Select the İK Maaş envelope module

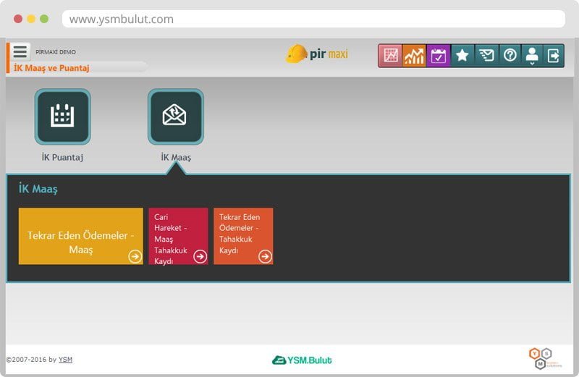(175, 117)
